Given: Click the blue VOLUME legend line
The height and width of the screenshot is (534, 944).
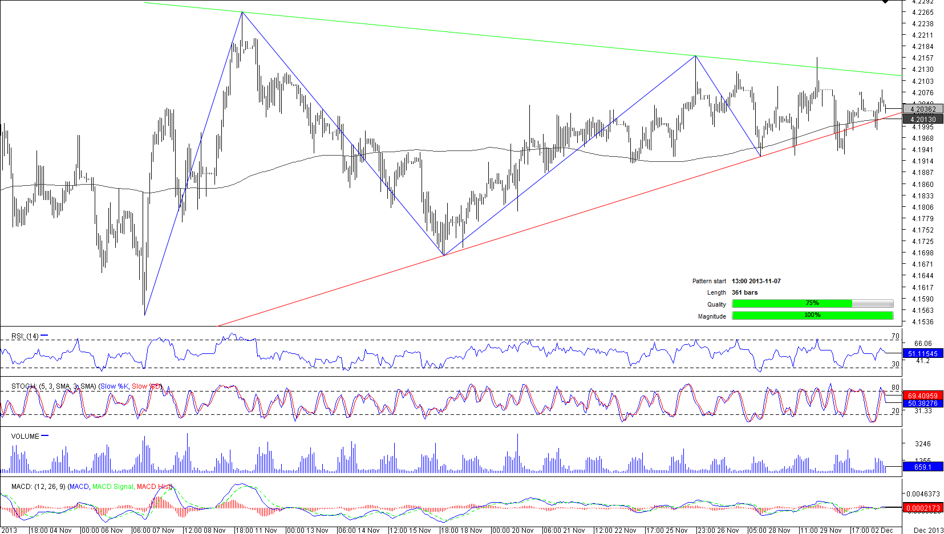Looking at the screenshot, I should click(x=45, y=436).
